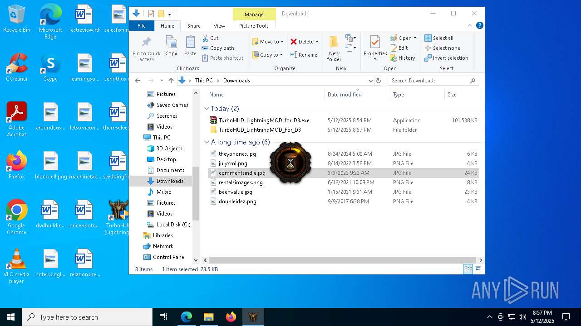Open the ribbon Help question mark icon
Screen dimensions: 581x326
(x=479, y=26)
